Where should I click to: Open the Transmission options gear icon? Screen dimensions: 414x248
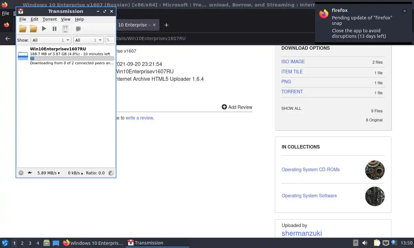pyautogui.click(x=21, y=173)
